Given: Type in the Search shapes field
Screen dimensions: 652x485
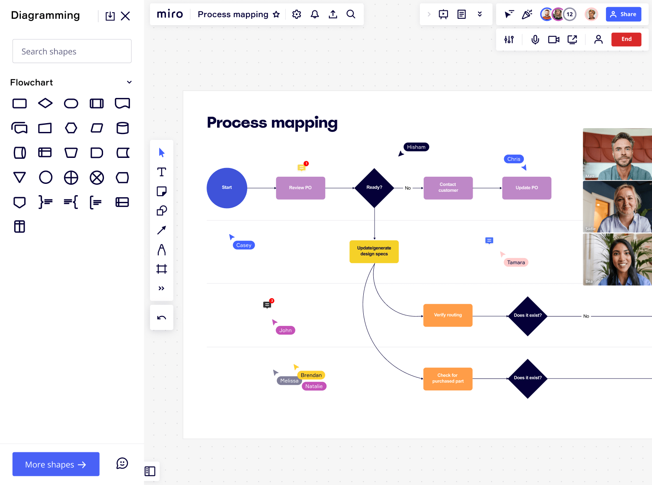Looking at the screenshot, I should tap(72, 51).
